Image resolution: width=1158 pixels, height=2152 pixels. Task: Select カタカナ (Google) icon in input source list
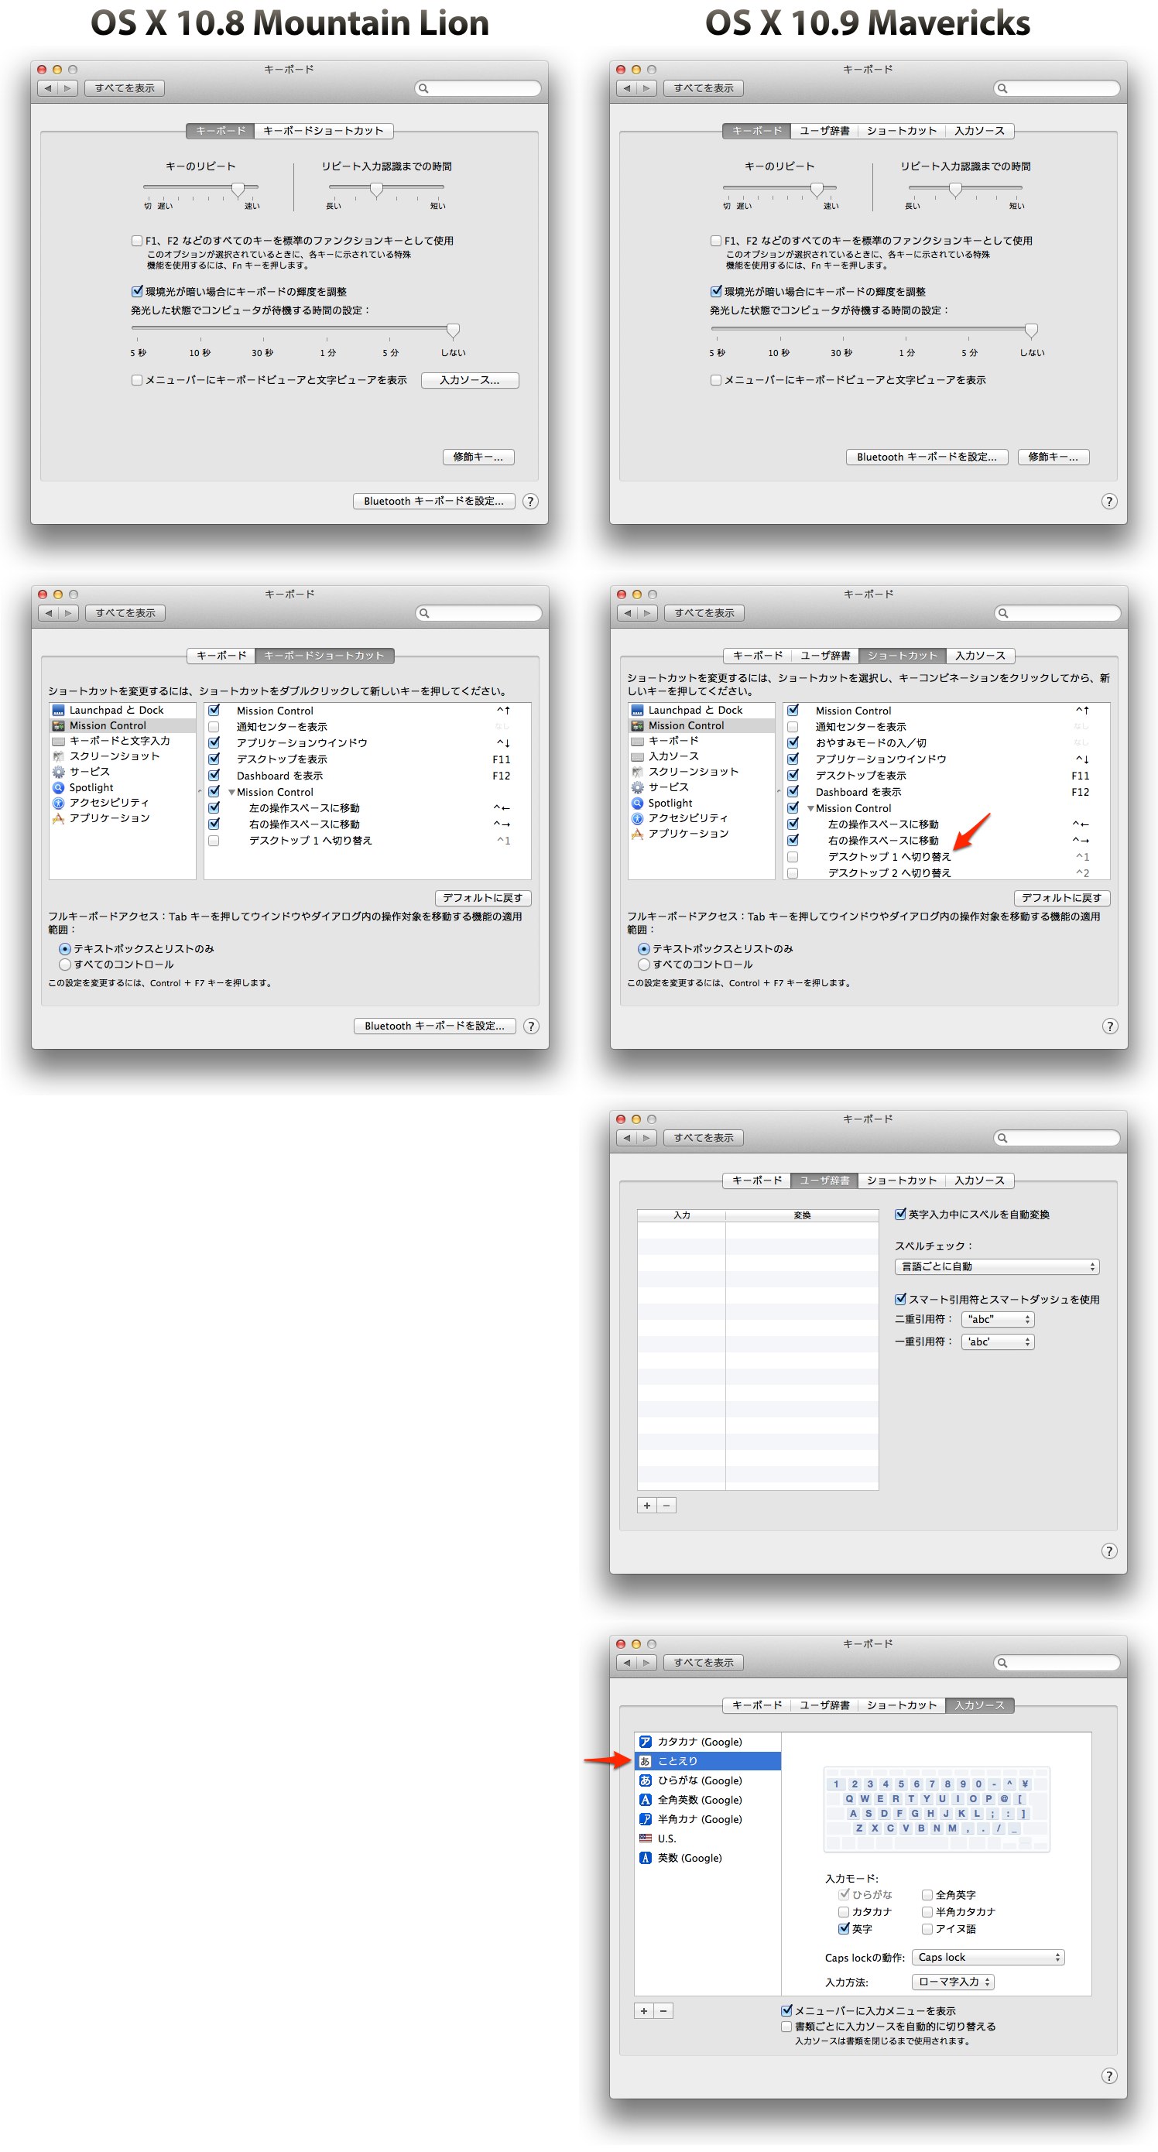coord(645,1742)
